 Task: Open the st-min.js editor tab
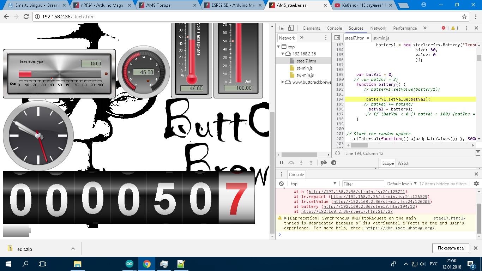click(381, 38)
